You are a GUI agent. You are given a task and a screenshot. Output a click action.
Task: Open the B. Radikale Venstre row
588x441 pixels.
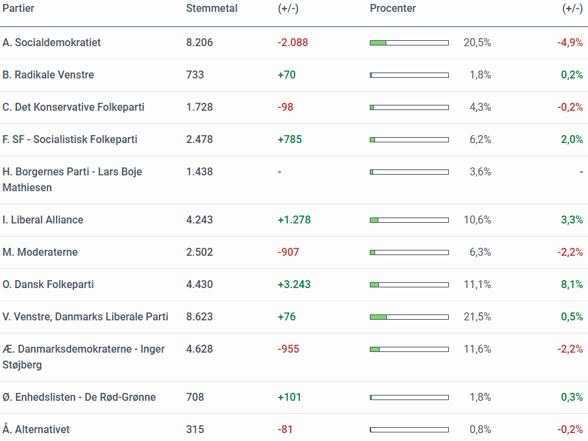click(x=48, y=74)
